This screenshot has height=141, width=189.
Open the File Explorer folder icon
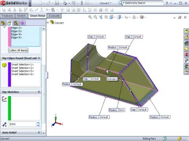[x=186, y=49]
